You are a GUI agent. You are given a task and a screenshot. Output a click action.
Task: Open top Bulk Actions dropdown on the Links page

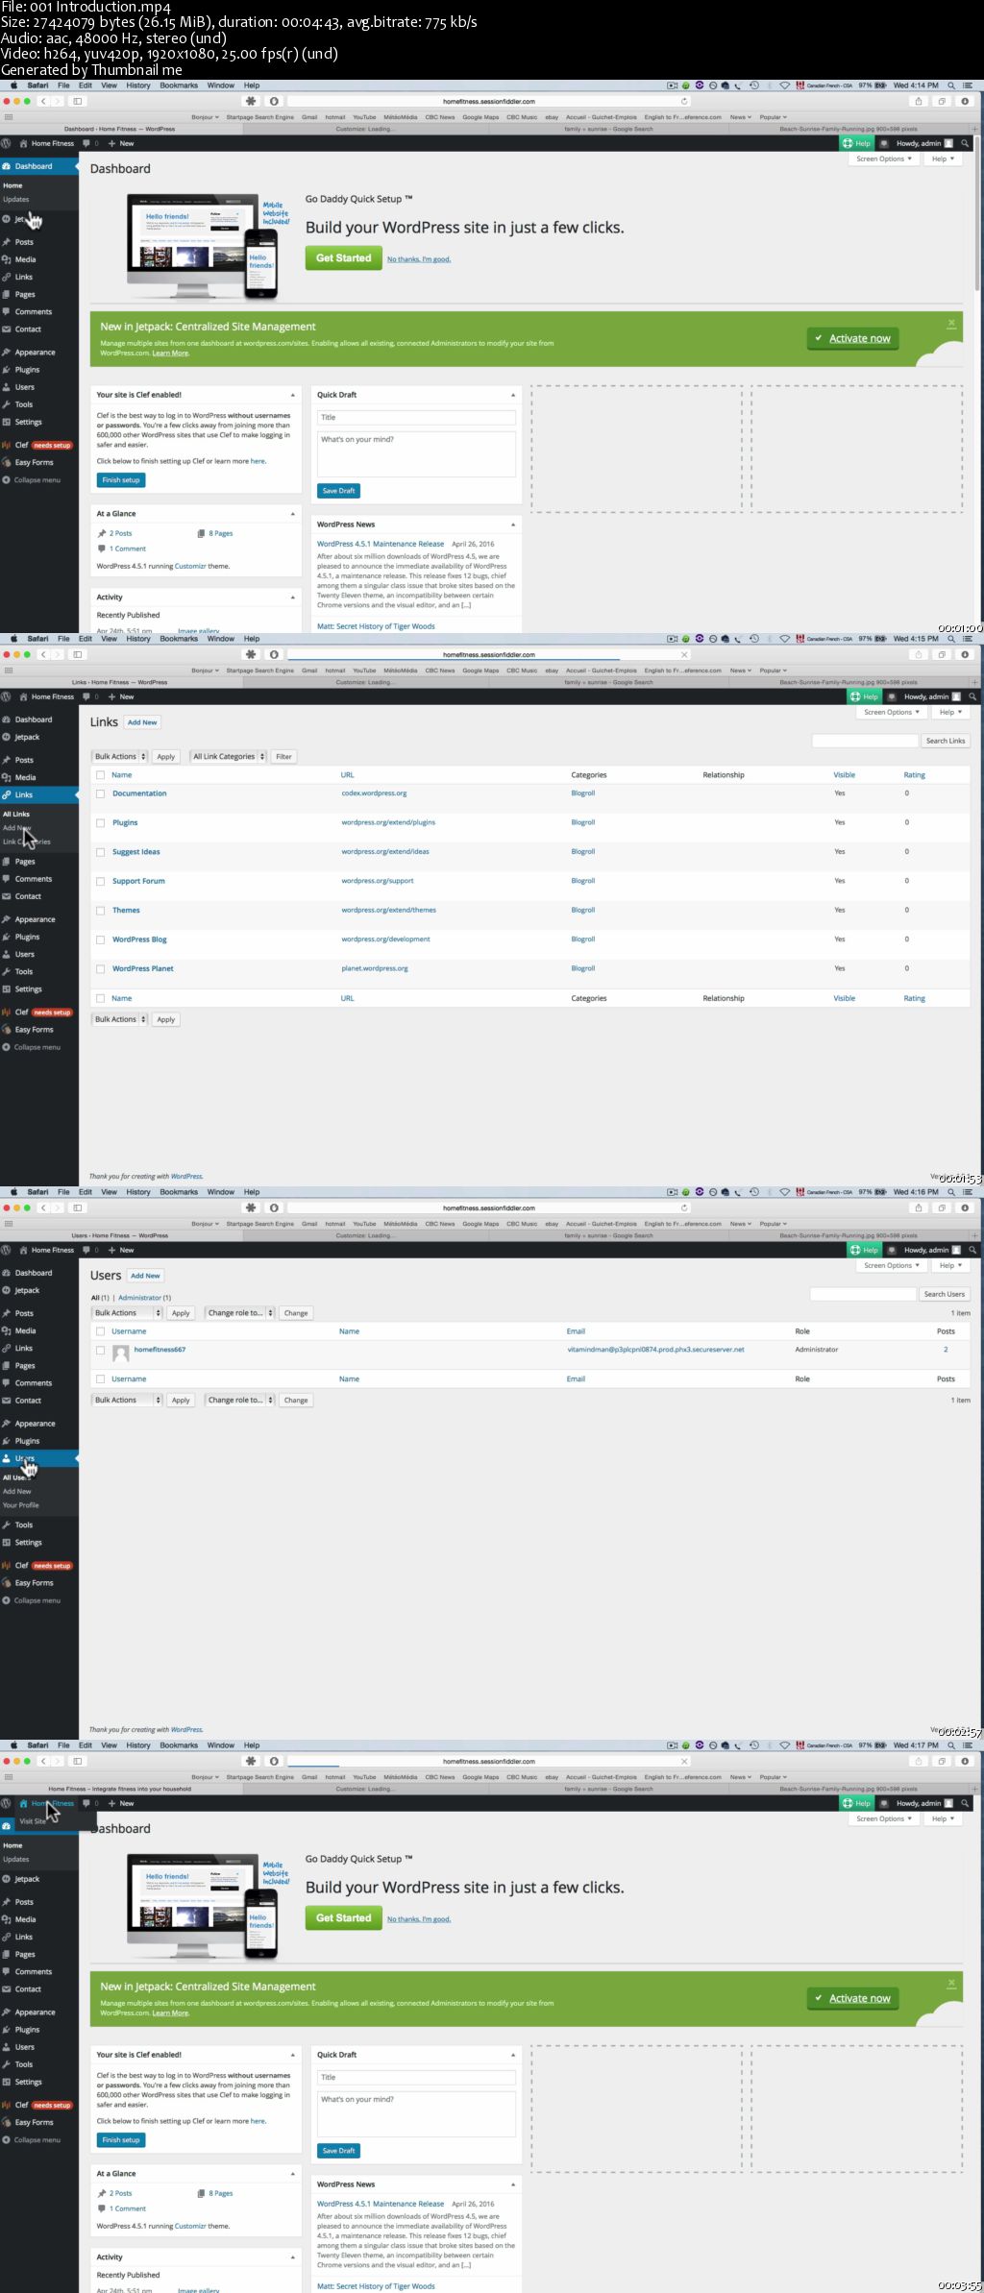(120, 756)
